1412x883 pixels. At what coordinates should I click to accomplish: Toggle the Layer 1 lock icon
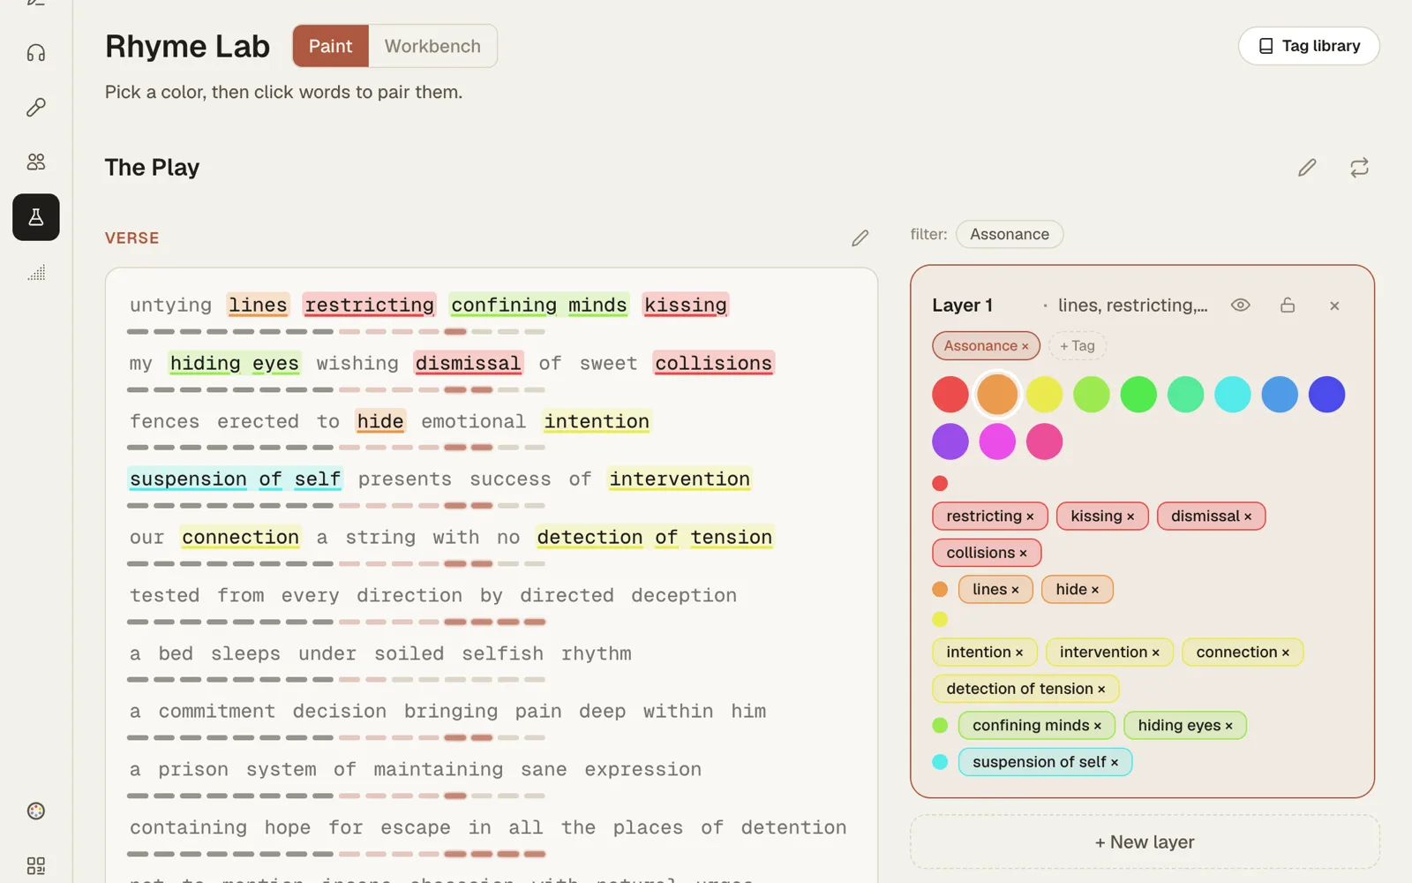point(1288,306)
